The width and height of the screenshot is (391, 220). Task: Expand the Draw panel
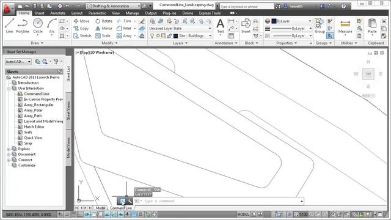click(x=37, y=43)
